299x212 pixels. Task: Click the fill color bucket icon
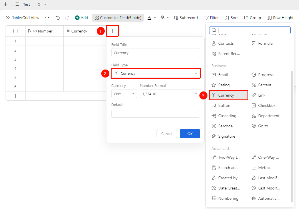(x=163, y=18)
